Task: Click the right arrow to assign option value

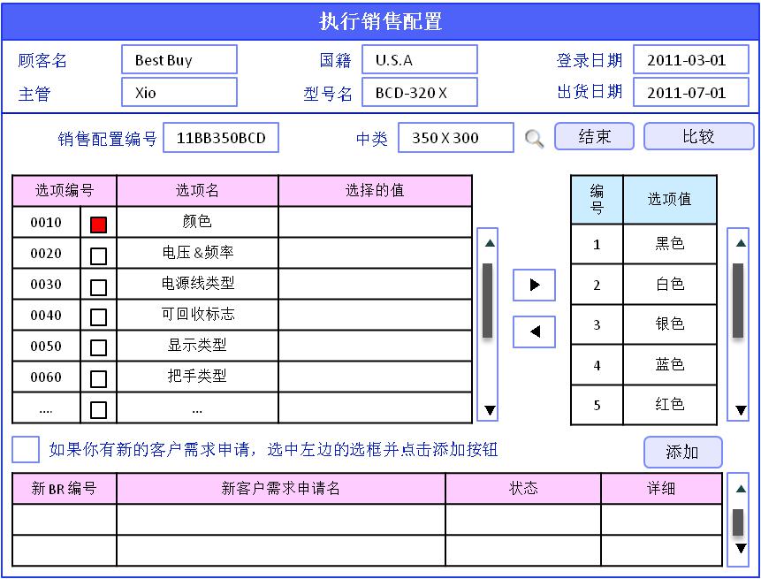Action: [534, 286]
